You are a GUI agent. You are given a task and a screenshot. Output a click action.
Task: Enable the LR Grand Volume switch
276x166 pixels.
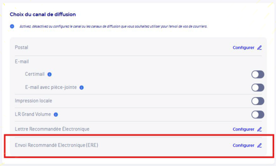(x=258, y=115)
